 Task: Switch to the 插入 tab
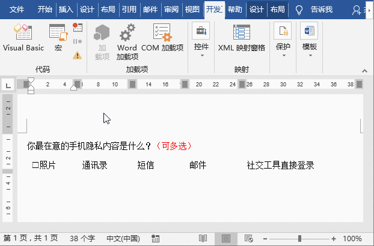(66, 10)
